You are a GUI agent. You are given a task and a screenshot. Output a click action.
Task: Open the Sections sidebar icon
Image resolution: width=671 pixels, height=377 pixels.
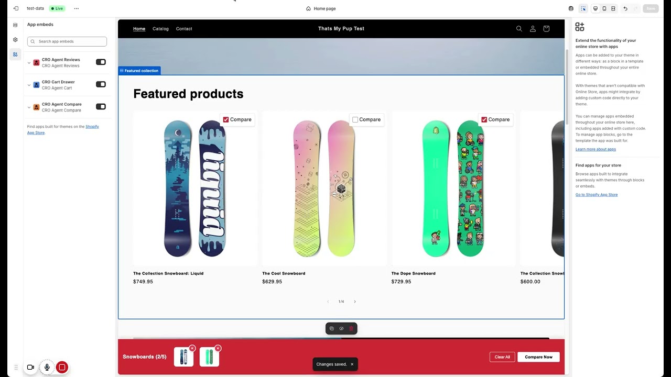(15, 25)
